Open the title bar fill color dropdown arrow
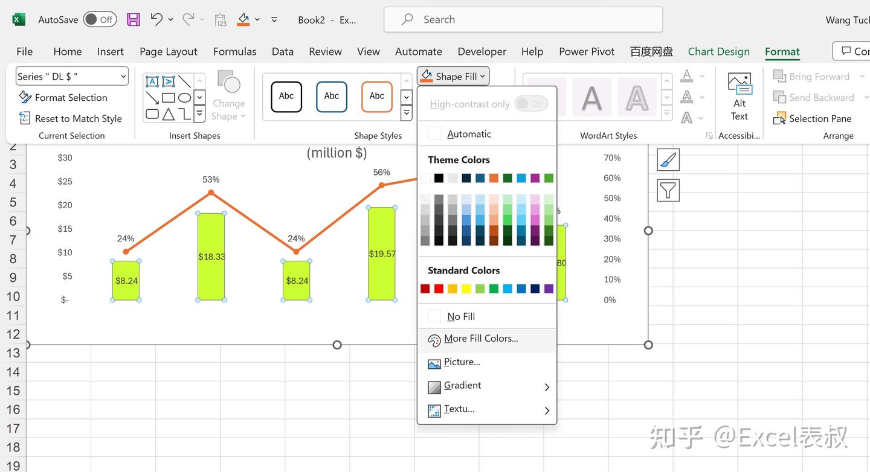The width and height of the screenshot is (870, 472). (257, 20)
